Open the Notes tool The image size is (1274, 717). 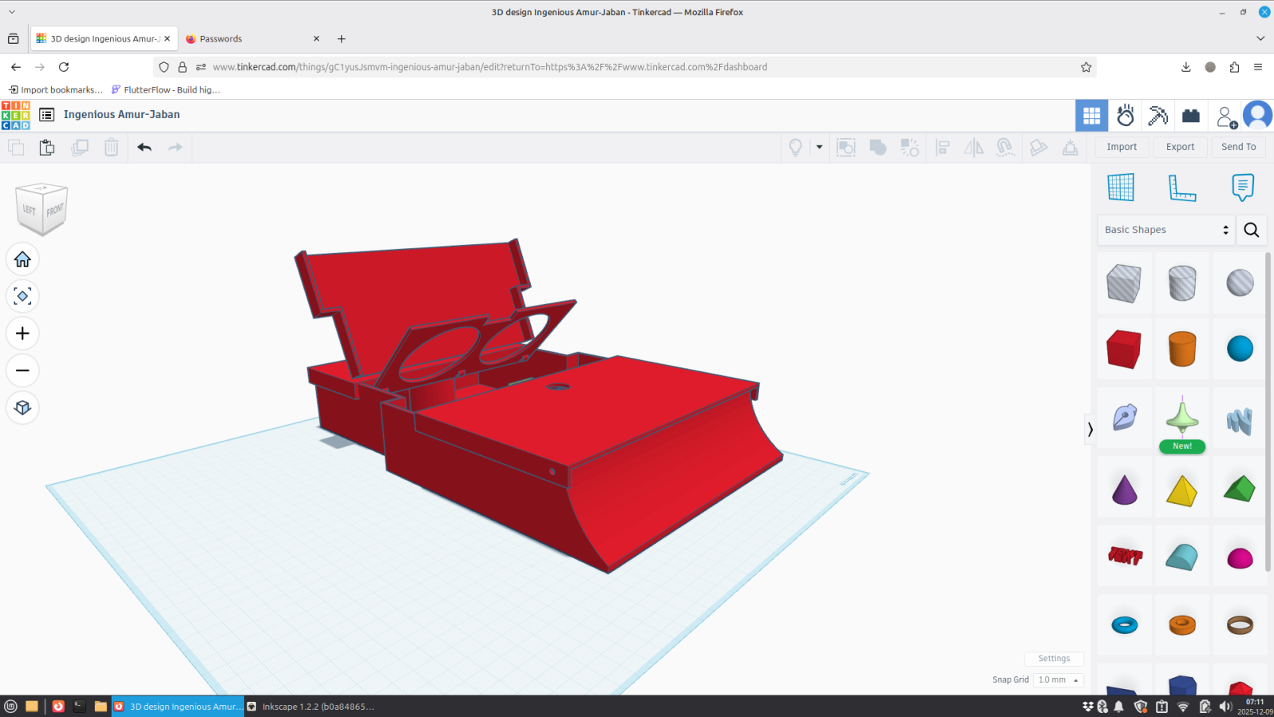(x=1242, y=188)
